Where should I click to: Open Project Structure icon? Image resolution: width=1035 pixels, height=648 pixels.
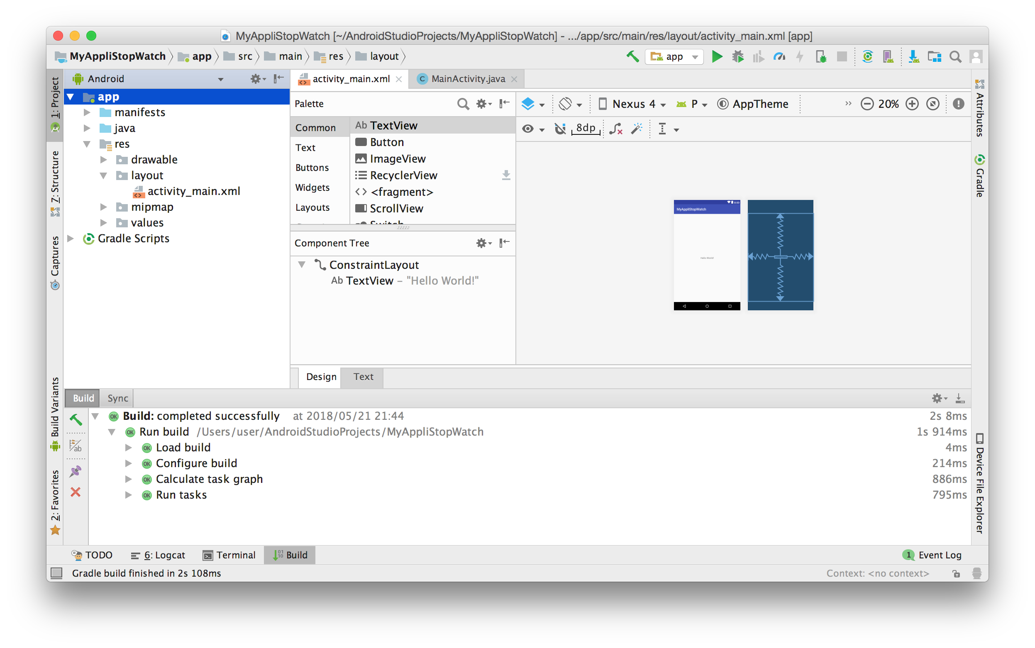(x=934, y=56)
